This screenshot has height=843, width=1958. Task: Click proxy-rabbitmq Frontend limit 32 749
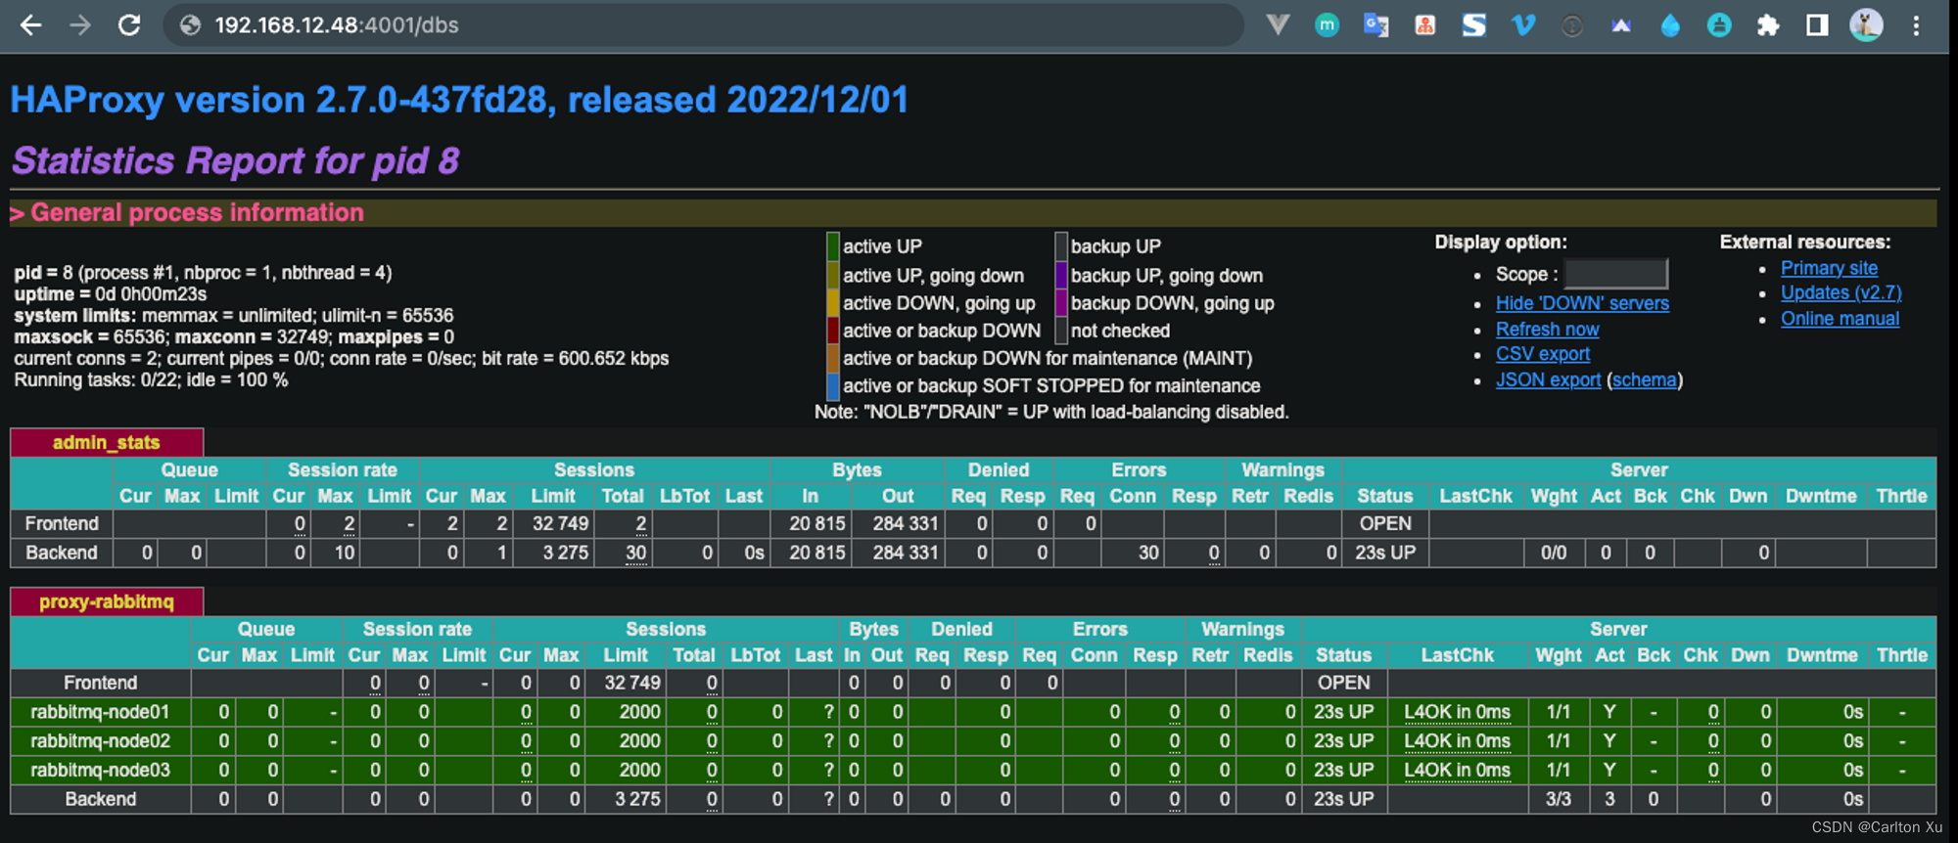[631, 683]
